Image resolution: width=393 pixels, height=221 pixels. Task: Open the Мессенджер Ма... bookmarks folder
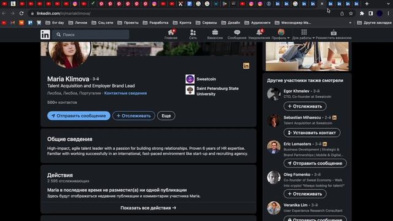[293, 23]
